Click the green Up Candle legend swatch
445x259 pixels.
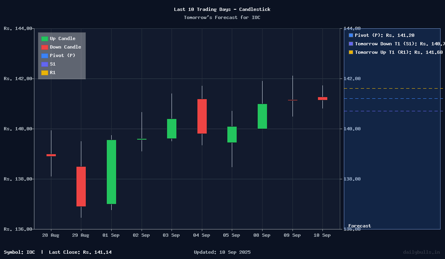44,38
